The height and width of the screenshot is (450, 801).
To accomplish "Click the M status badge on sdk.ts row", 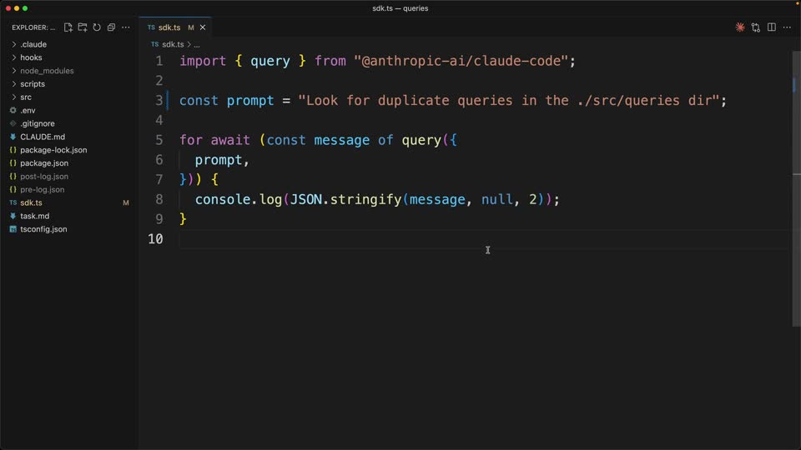I will [126, 203].
